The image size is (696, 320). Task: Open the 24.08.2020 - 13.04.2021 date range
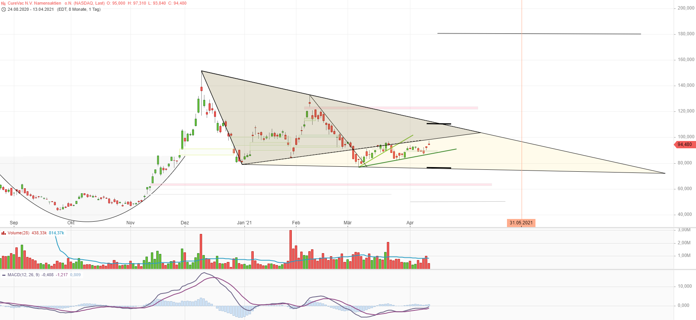[x=31, y=9]
